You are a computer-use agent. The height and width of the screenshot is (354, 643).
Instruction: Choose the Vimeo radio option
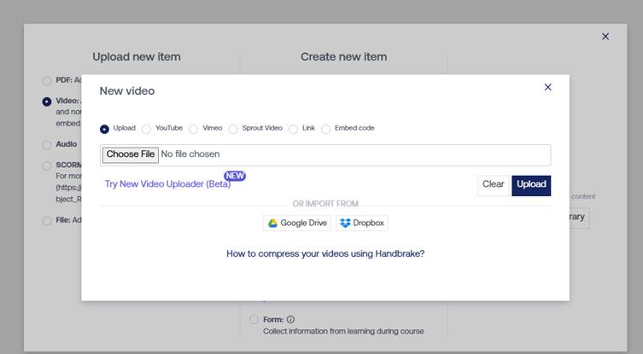pos(194,129)
